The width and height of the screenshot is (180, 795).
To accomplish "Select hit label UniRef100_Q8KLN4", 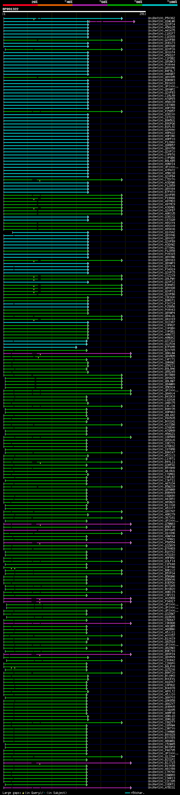I will 161,353.
